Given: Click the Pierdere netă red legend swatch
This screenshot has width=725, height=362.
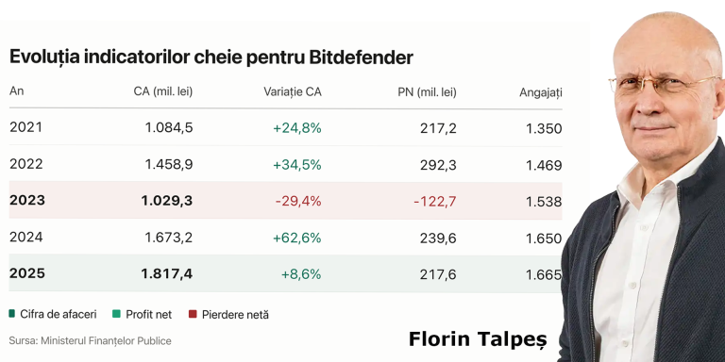Looking at the screenshot, I should point(193,315).
